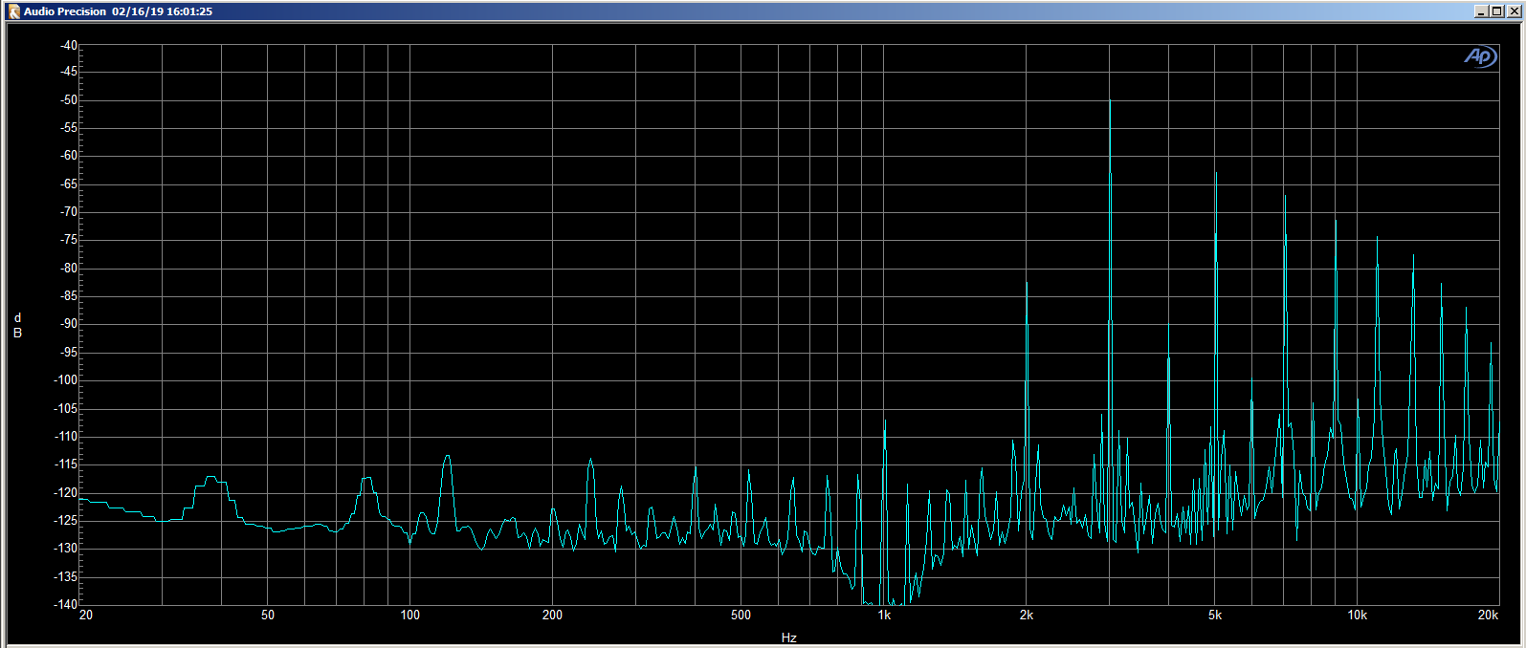This screenshot has height=648, width=1526.
Task: Click the 500 label on frequency axis
Action: pos(741,615)
